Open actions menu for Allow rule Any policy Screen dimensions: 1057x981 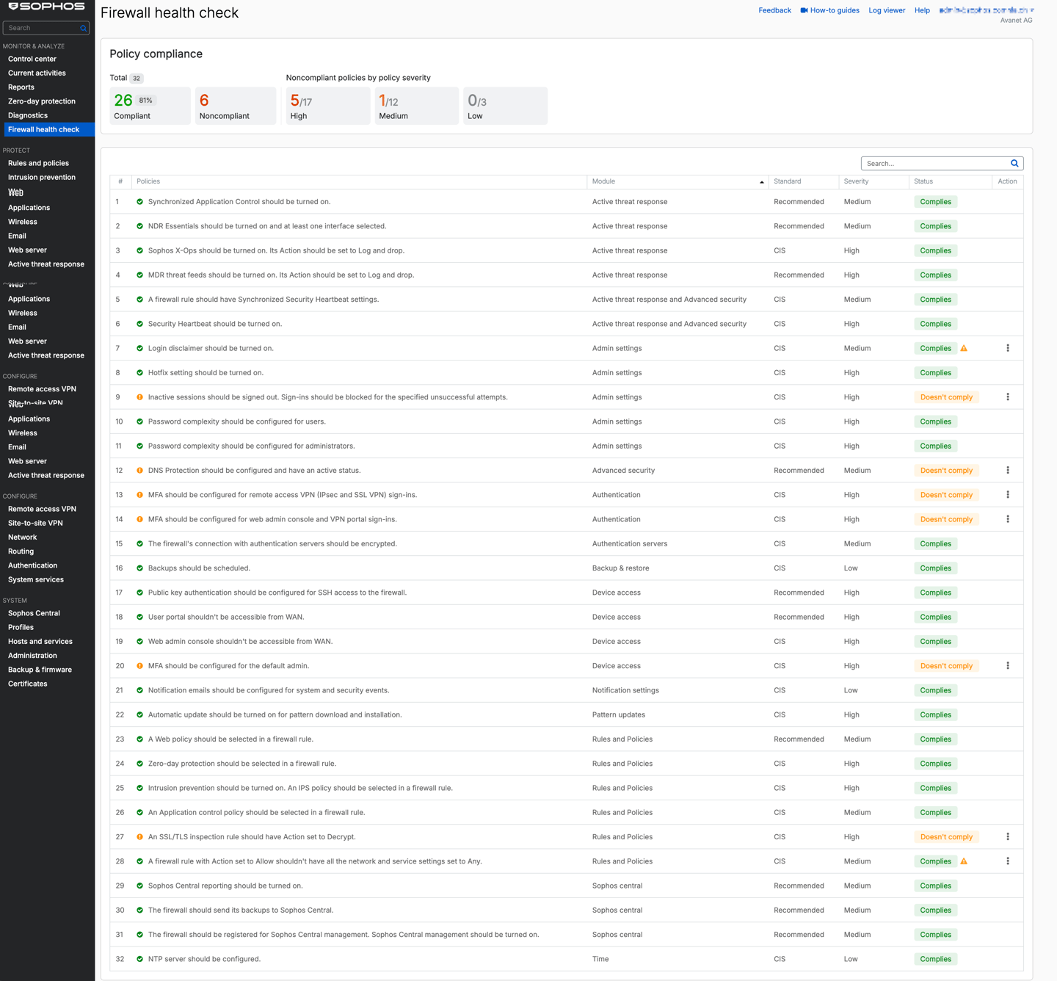[x=1008, y=861]
